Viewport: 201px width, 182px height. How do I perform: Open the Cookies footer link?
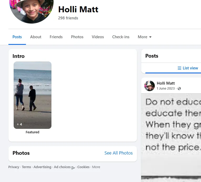click(83, 167)
